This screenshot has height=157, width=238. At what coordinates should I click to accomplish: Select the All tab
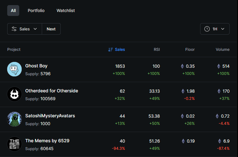13,11
